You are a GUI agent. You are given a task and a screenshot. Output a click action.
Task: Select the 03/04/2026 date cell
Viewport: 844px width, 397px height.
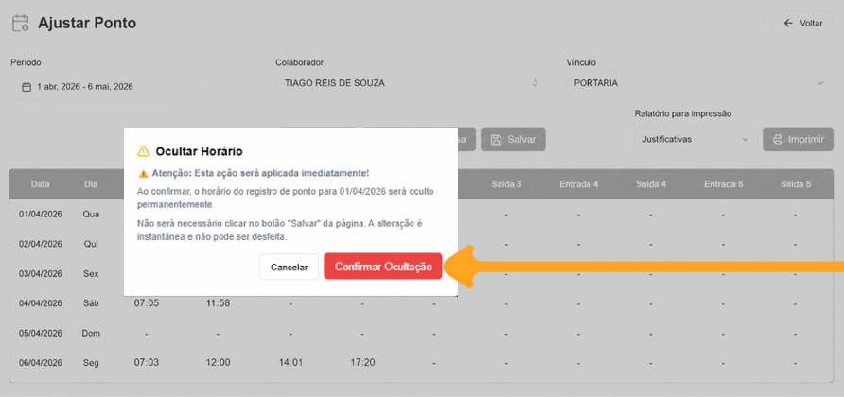(x=41, y=273)
